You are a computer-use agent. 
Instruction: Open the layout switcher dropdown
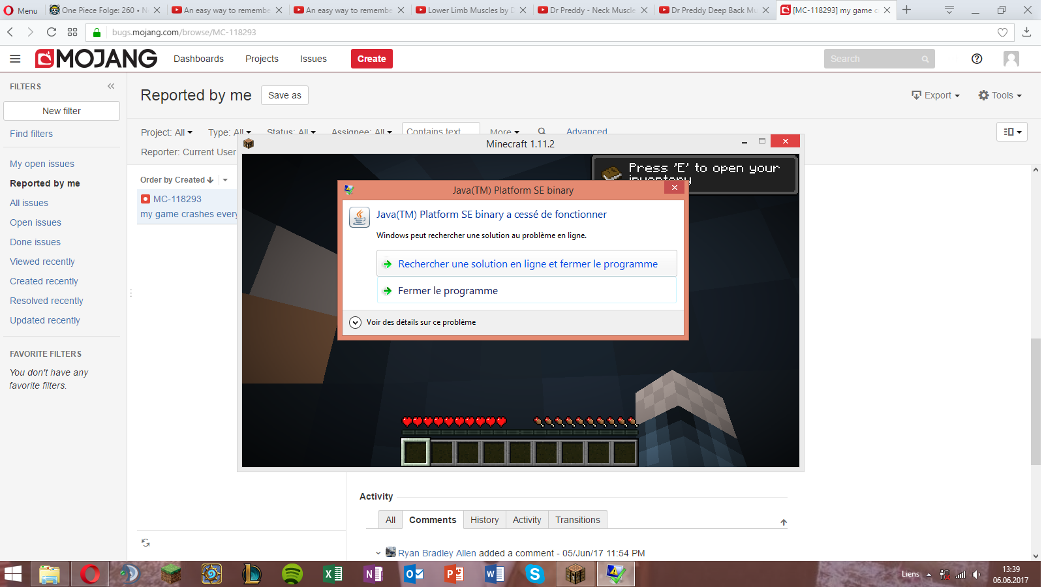[x=1012, y=132]
